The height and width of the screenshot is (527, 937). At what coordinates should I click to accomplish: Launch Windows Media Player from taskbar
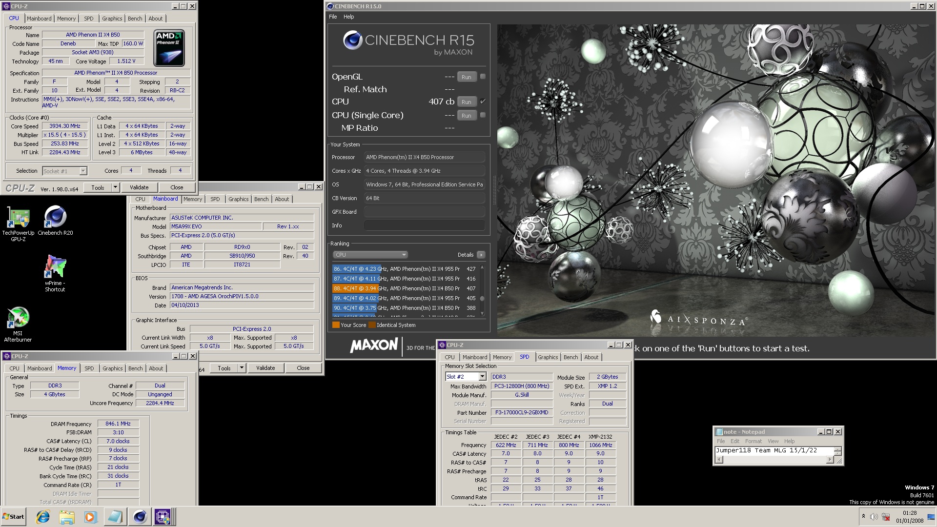[x=90, y=517]
